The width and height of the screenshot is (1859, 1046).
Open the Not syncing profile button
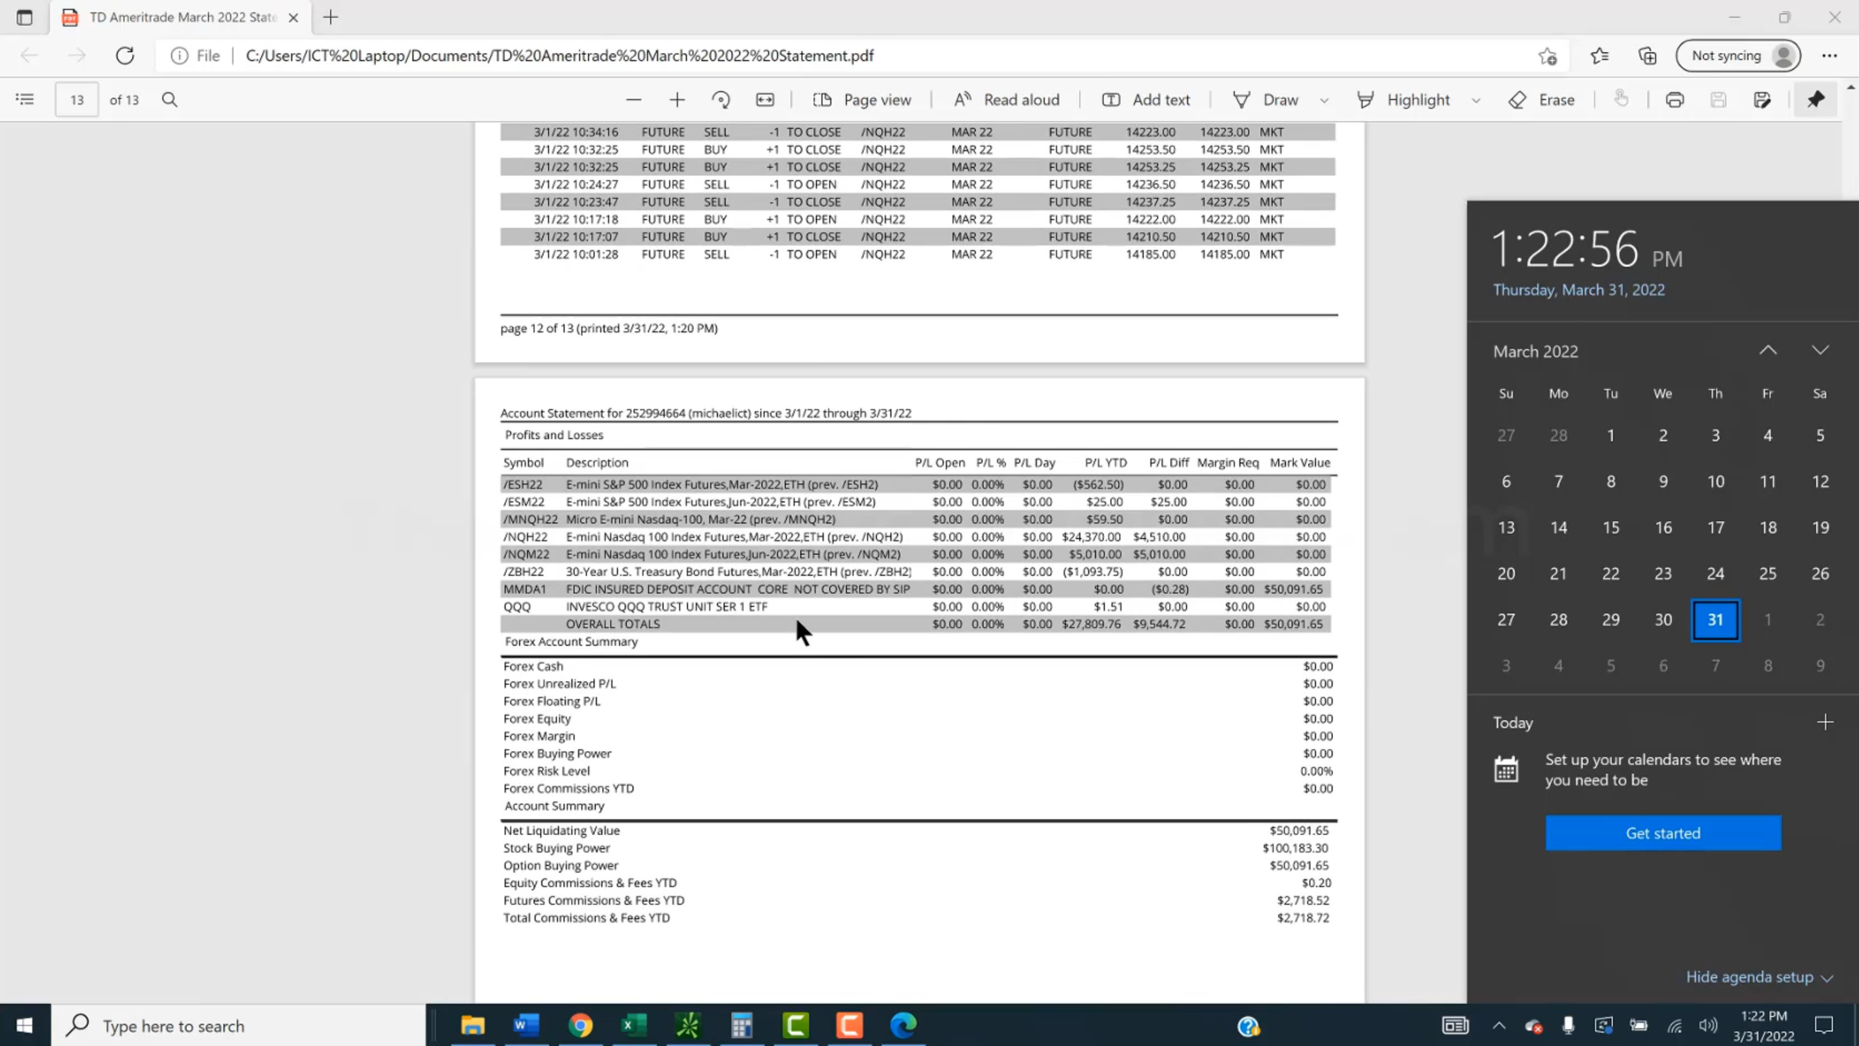(1738, 56)
